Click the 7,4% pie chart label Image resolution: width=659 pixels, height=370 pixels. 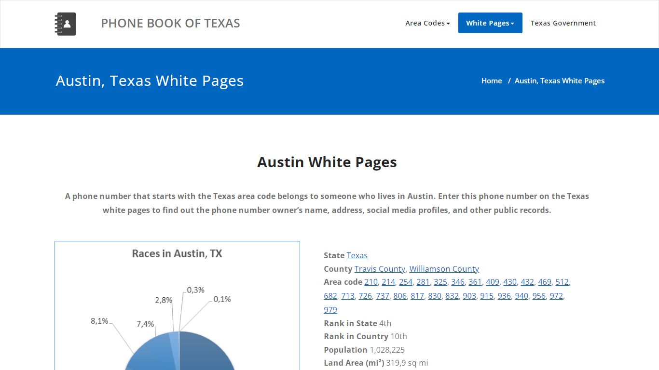click(x=145, y=324)
